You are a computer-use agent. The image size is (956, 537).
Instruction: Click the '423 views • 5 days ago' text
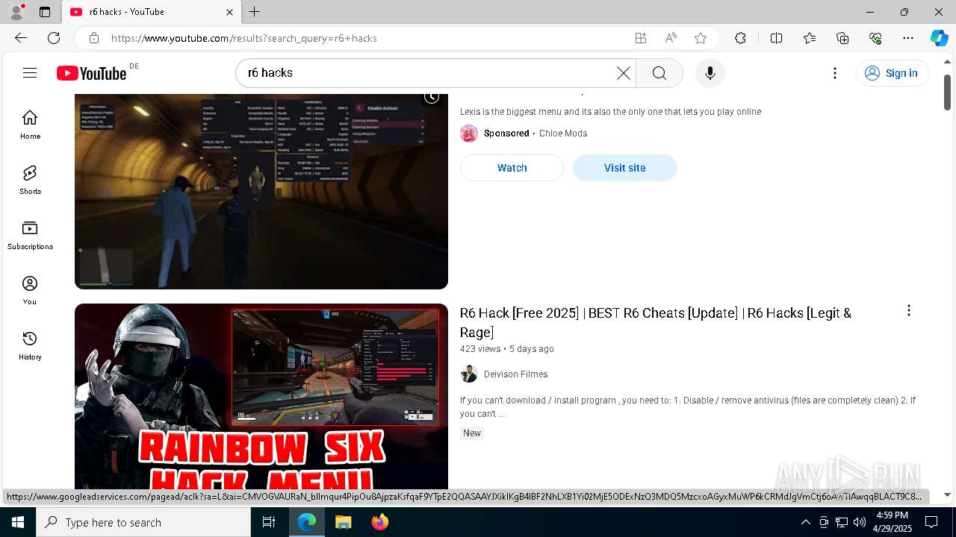(507, 349)
